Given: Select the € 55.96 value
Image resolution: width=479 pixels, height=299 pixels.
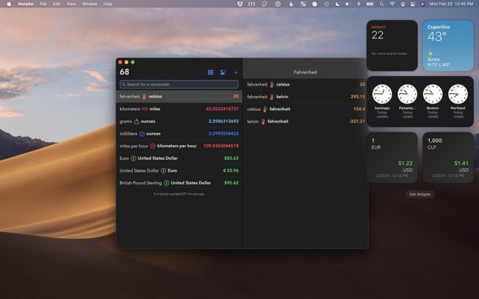Looking at the screenshot, I should point(231,170).
